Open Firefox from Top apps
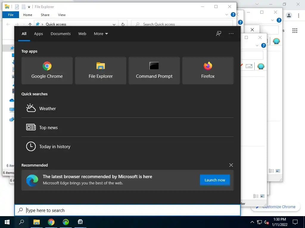The image size is (305, 228). [x=208, y=71]
